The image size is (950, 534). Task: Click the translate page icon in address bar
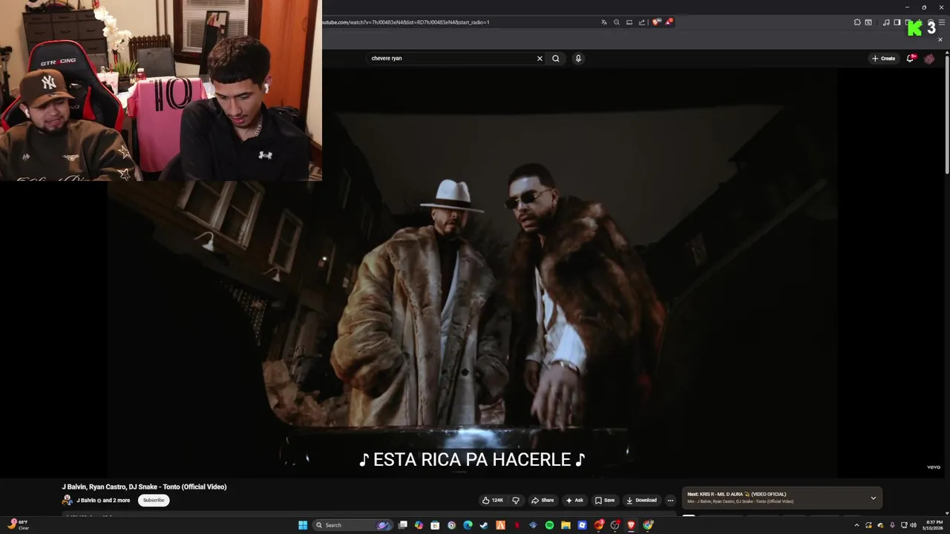coord(604,22)
